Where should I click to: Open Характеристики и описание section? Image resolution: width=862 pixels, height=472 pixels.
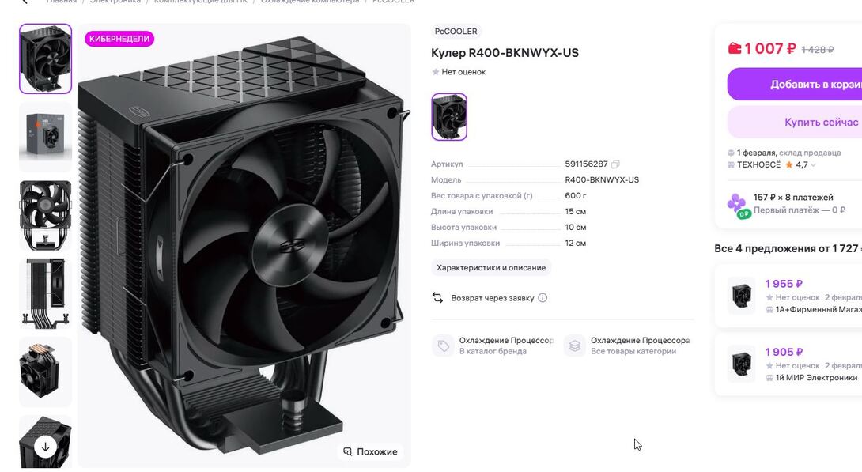point(491,267)
